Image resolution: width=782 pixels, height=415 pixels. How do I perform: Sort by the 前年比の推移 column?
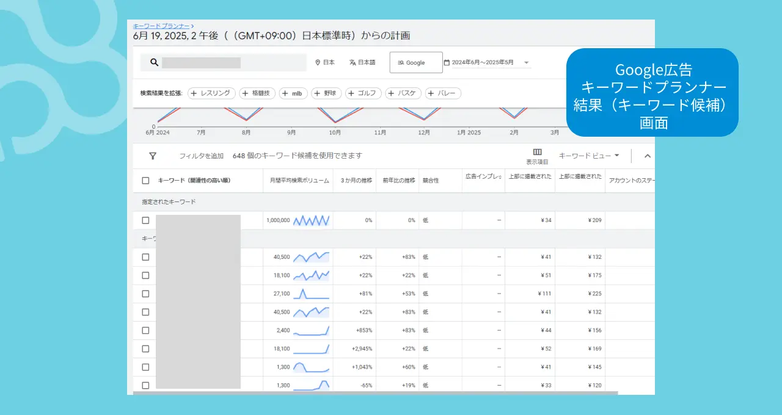(x=398, y=181)
